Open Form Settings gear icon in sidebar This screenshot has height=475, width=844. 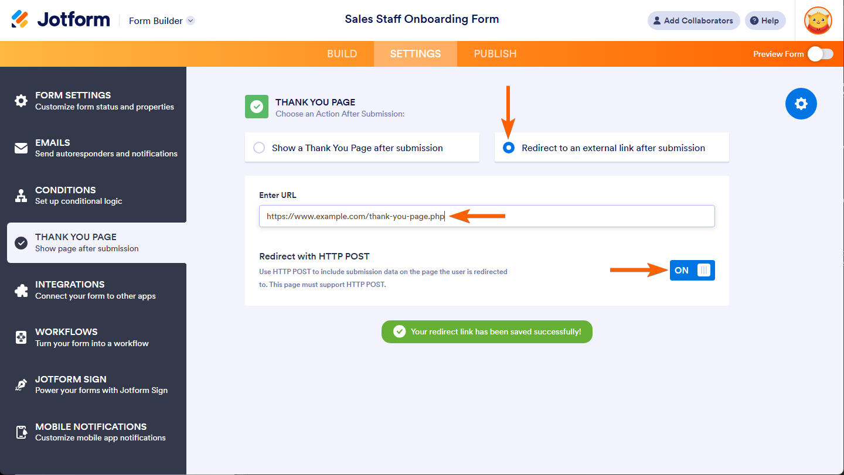21,101
